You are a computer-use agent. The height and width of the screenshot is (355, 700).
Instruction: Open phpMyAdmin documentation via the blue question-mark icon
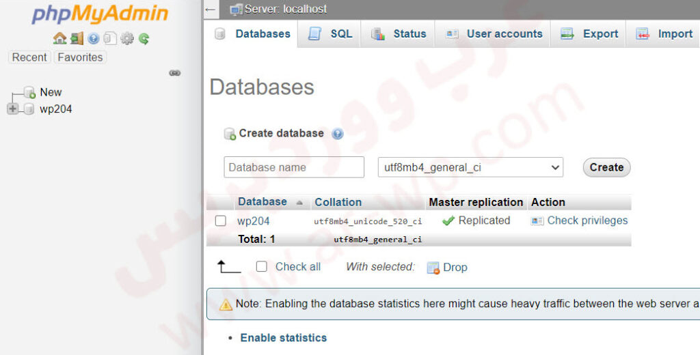[94, 39]
